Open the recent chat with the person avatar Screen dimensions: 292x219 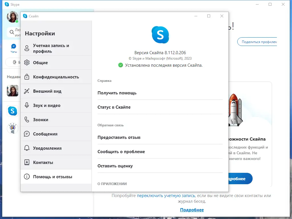click(x=13, y=91)
